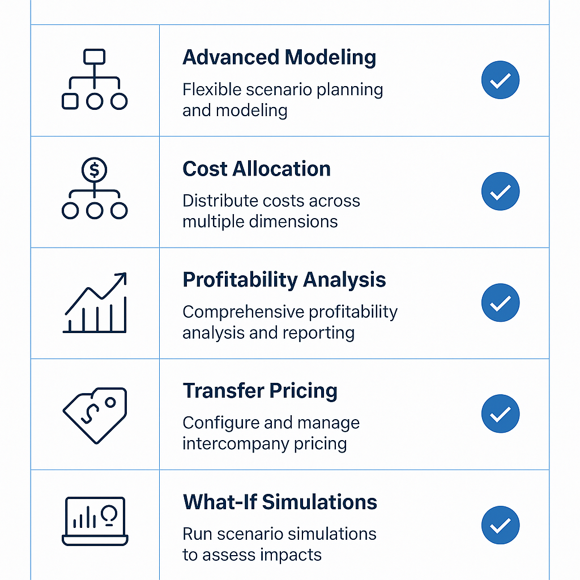Toggle the What-If Simulations checkmark
The width and height of the screenshot is (580, 580).
[x=500, y=526]
